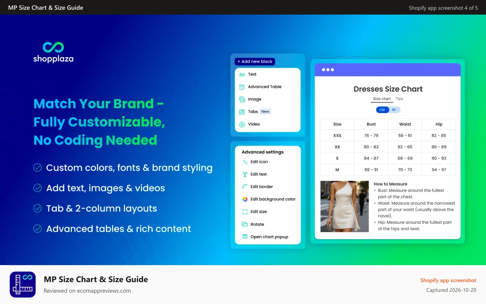Click the Size column header
Screen dimensions: 486x304
pos(337,124)
